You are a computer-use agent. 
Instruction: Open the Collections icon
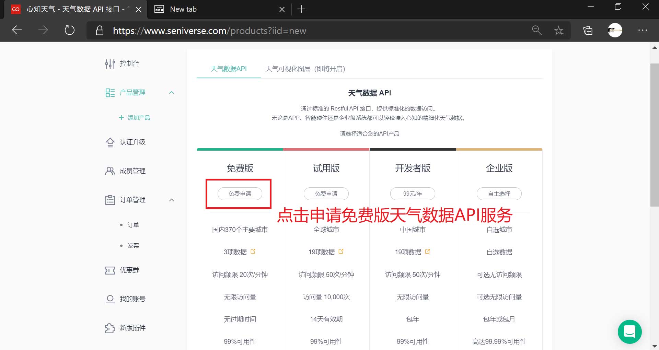click(588, 31)
